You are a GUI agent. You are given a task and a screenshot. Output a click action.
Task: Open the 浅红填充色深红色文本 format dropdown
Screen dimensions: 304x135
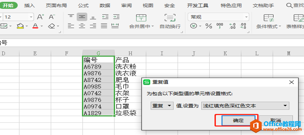click(x=245, y=106)
